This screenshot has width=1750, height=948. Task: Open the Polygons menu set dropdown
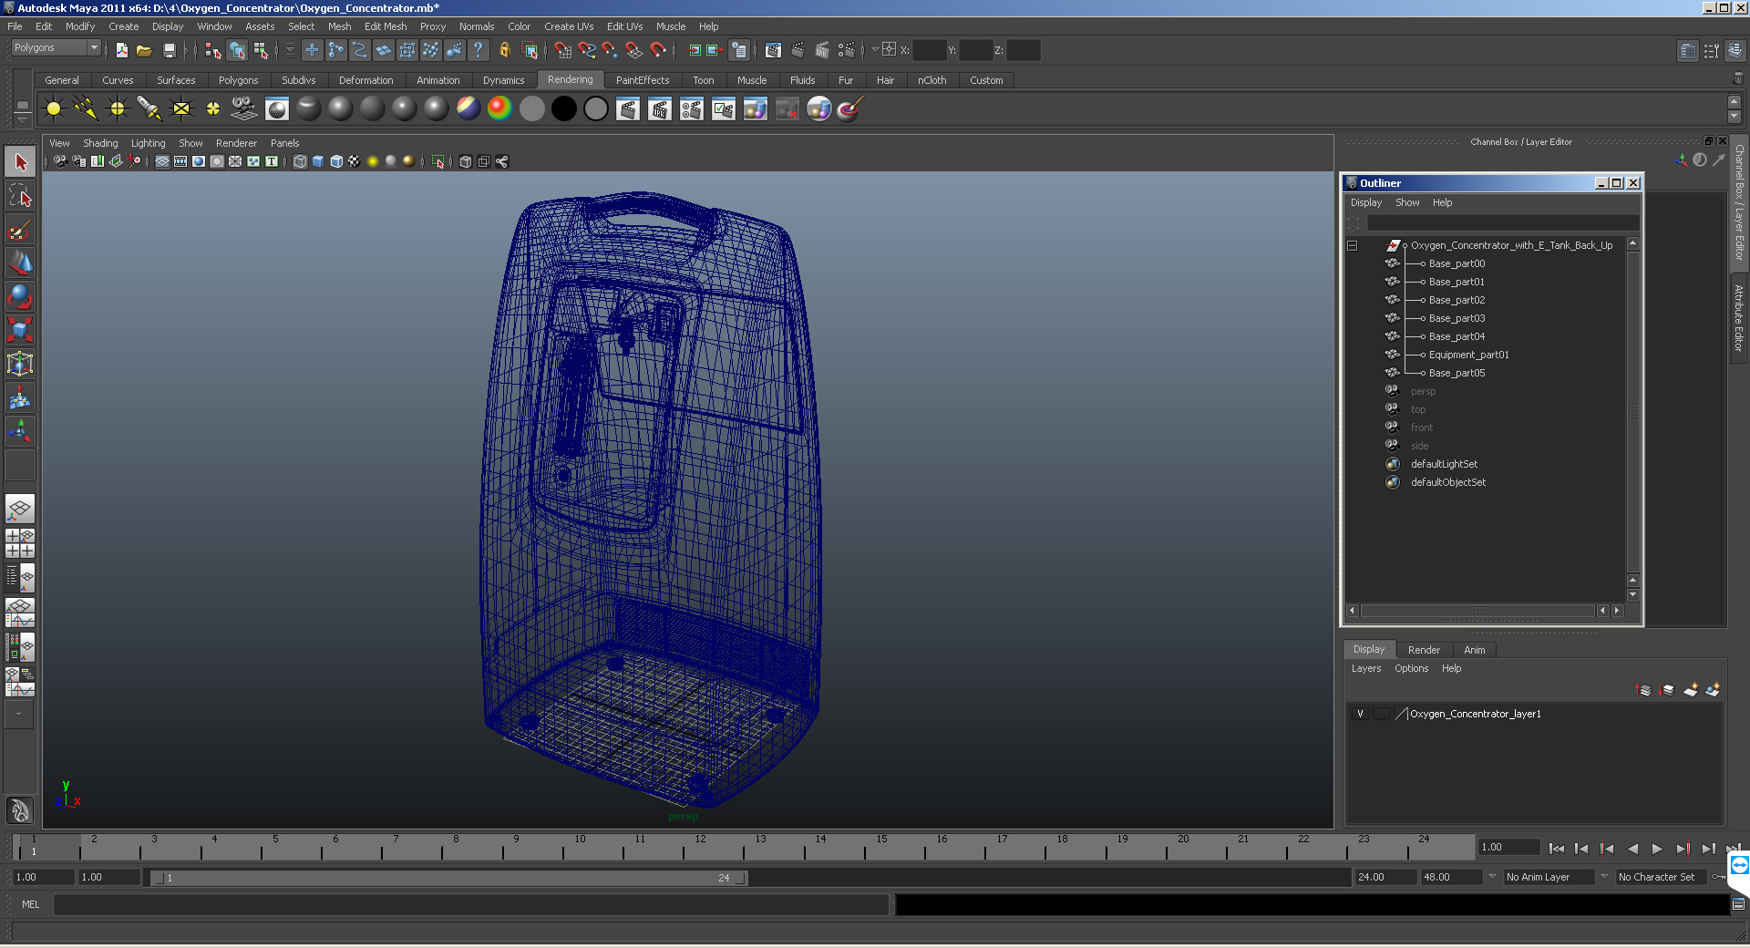point(56,47)
